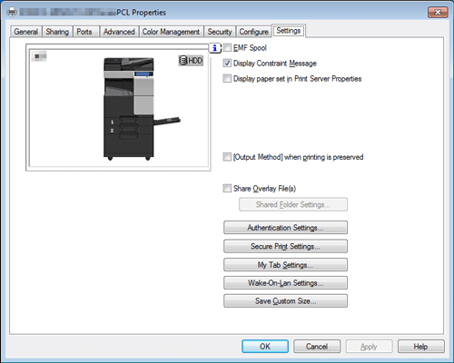
Task: Open Secure Print Settings
Action: pos(285,246)
